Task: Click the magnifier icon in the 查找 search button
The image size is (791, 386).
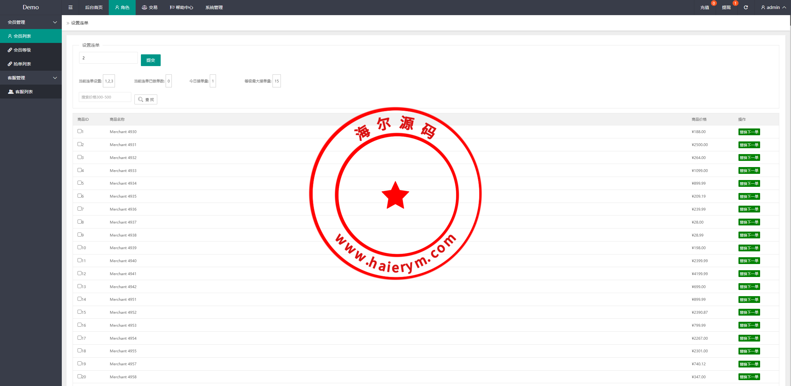Action: [141, 99]
